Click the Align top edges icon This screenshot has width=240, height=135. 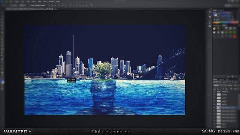[x=49, y=5]
